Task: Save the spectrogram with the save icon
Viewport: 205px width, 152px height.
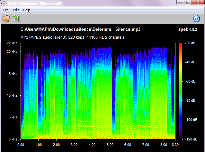Action: point(16,19)
